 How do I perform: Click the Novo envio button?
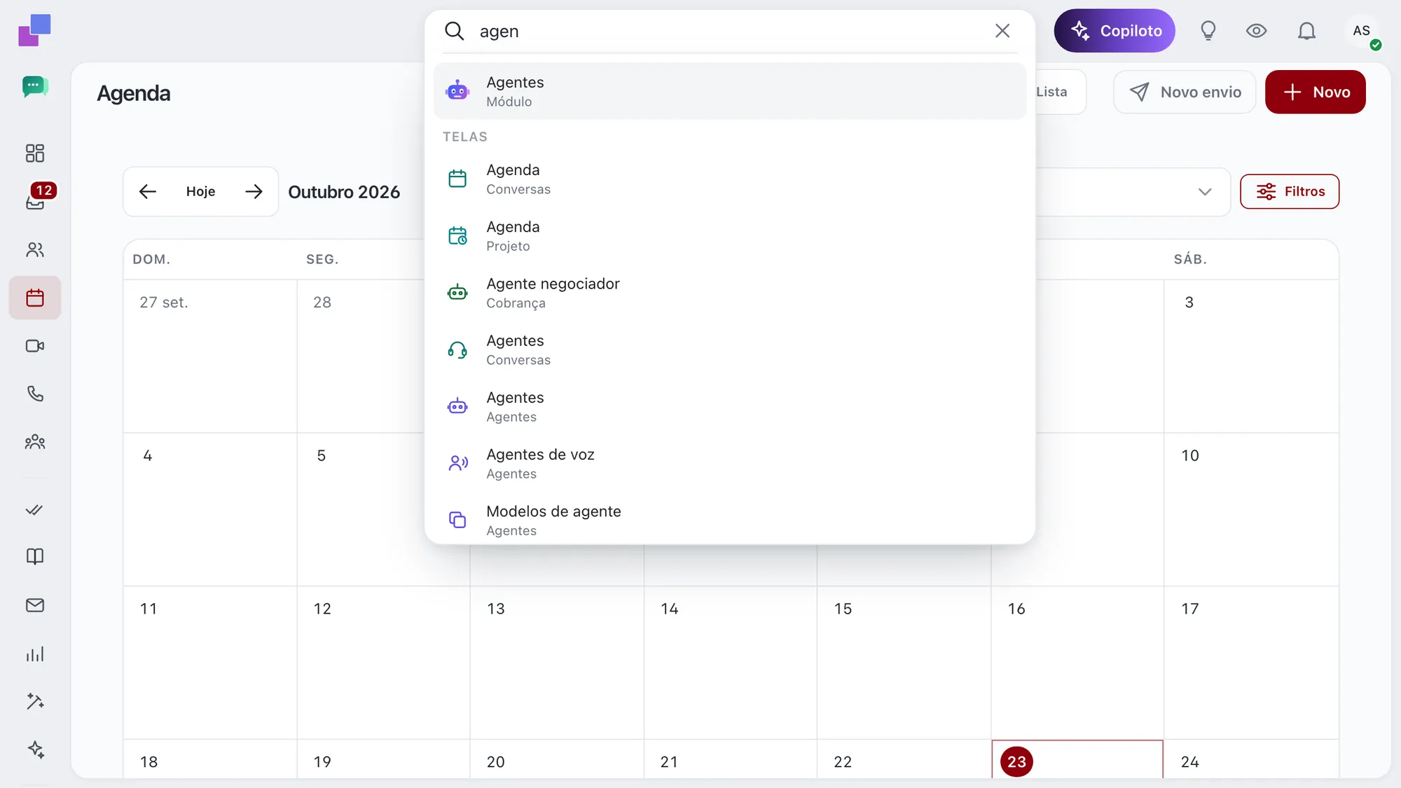pos(1185,92)
